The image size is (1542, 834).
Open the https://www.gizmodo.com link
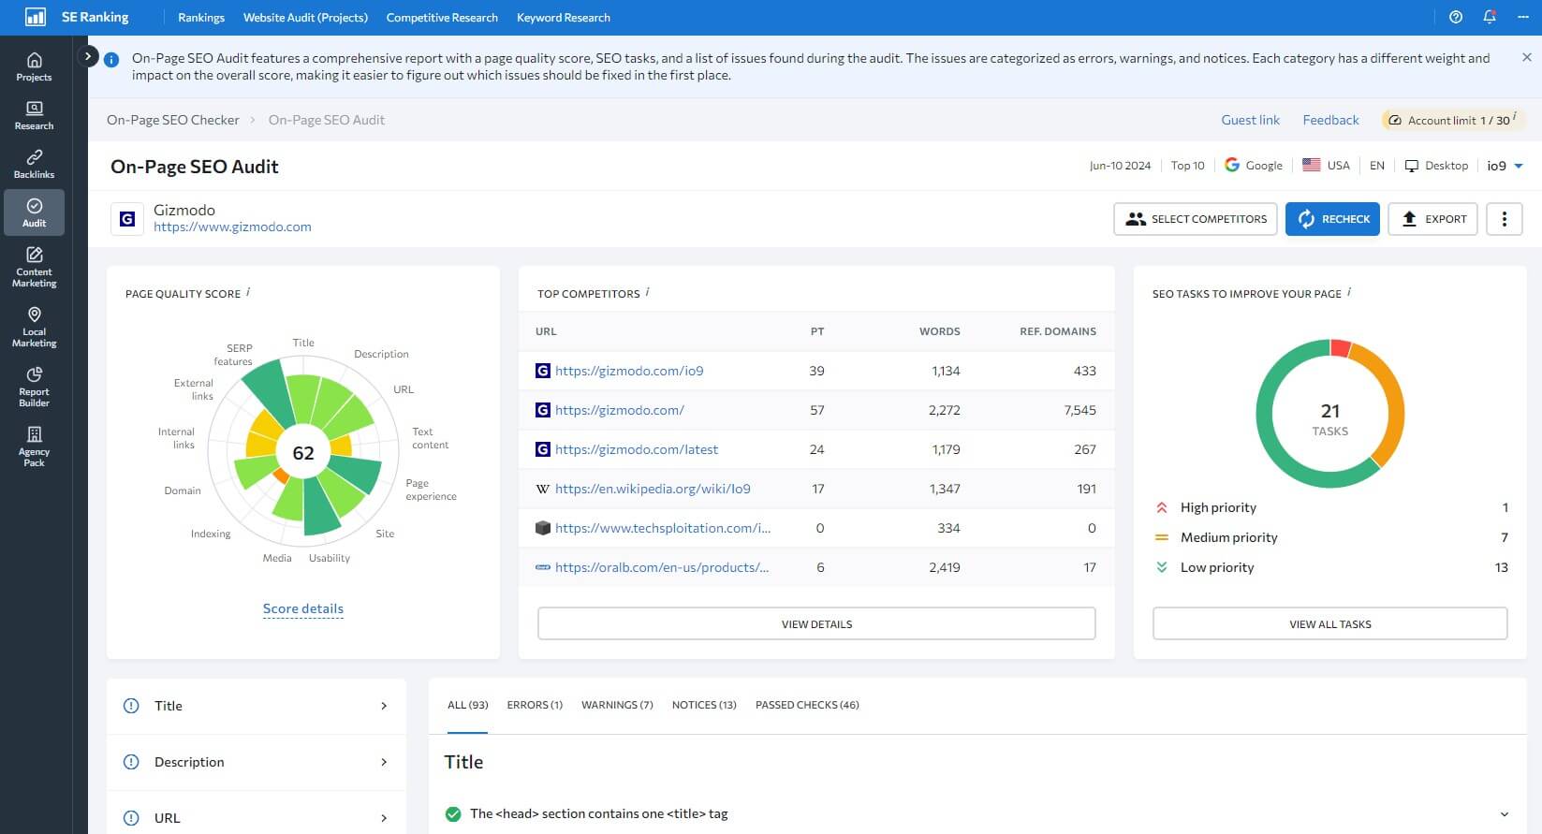click(x=232, y=227)
